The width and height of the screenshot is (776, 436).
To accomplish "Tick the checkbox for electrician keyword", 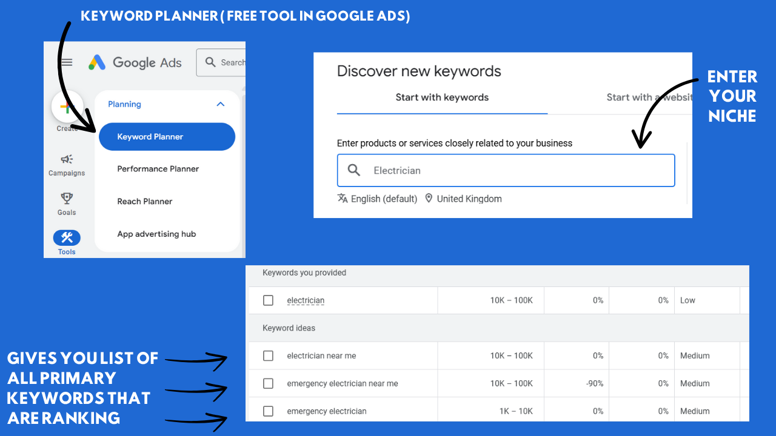I will (x=268, y=300).
